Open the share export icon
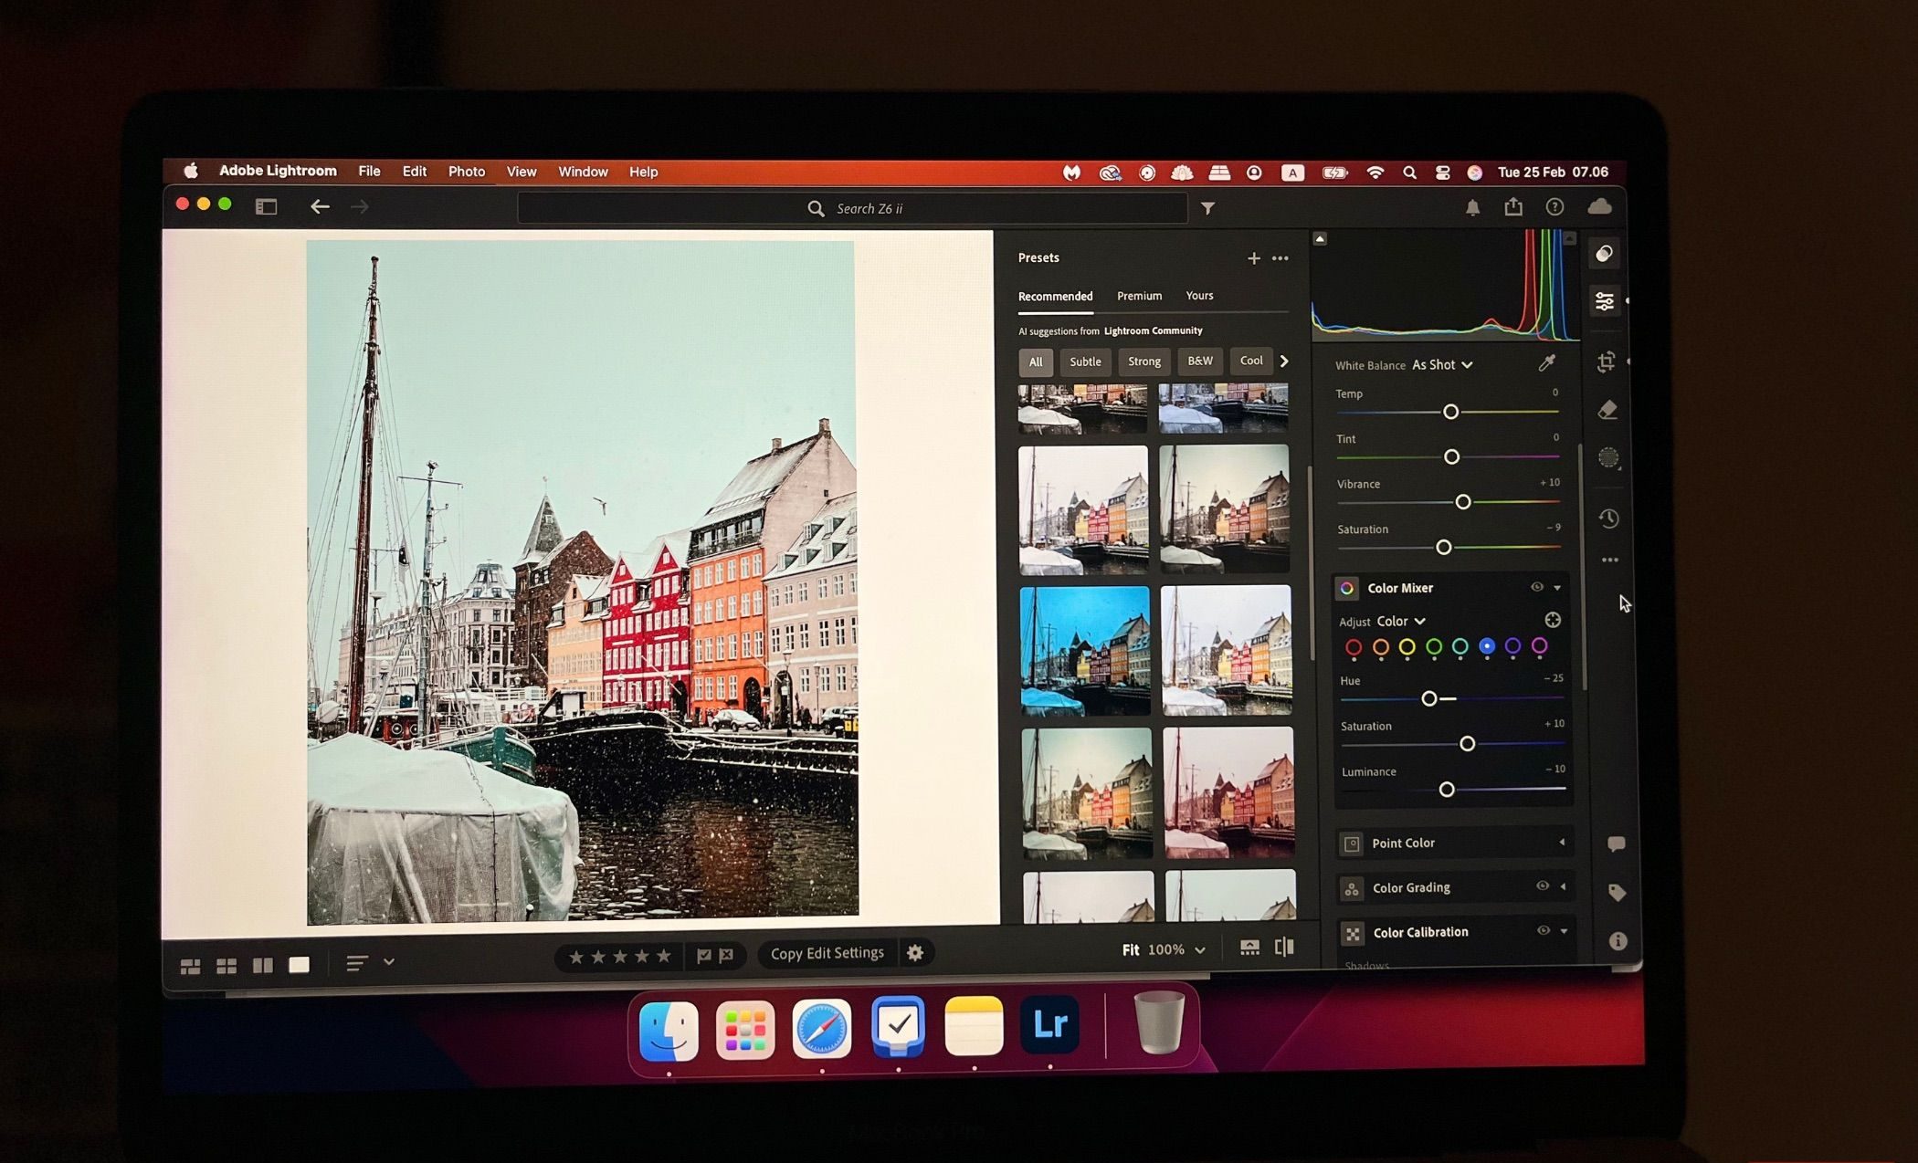Viewport: 1918px width, 1163px height. (x=1513, y=207)
